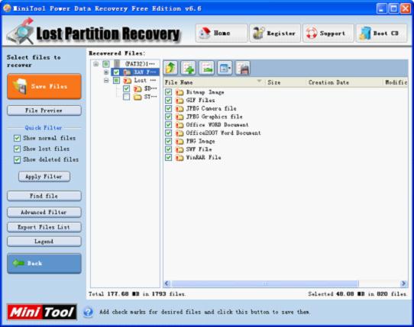Click the PNG Image folder icon
The image size is (414, 327).
[180, 141]
